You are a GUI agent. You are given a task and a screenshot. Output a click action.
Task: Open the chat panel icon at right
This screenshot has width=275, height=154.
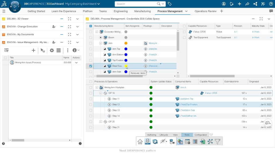pyautogui.click(x=271, y=11)
